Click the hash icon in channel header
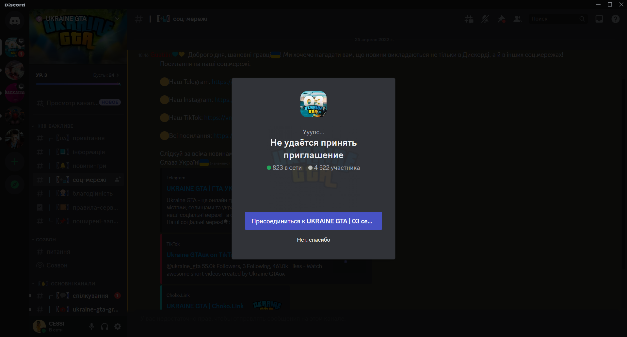This screenshot has height=337, width=627. [139, 19]
